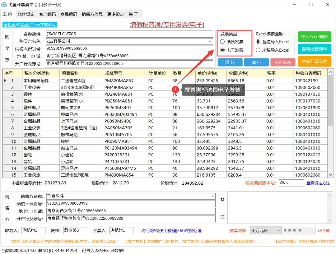Open 使用教程 link
The height and width of the screenshot is (254, 336).
coord(168,231)
